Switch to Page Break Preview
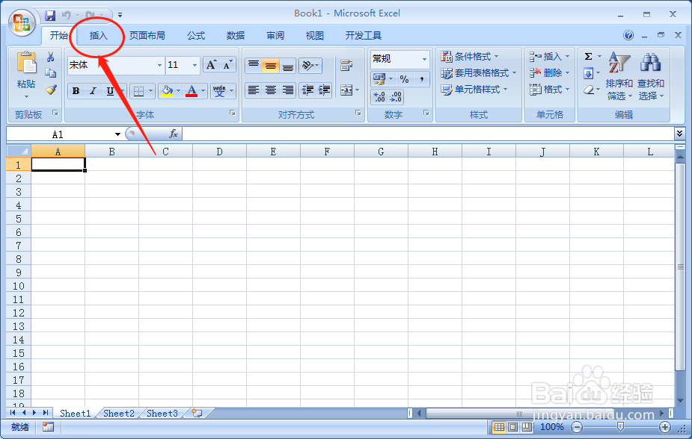The width and height of the screenshot is (692, 439). tap(527, 426)
